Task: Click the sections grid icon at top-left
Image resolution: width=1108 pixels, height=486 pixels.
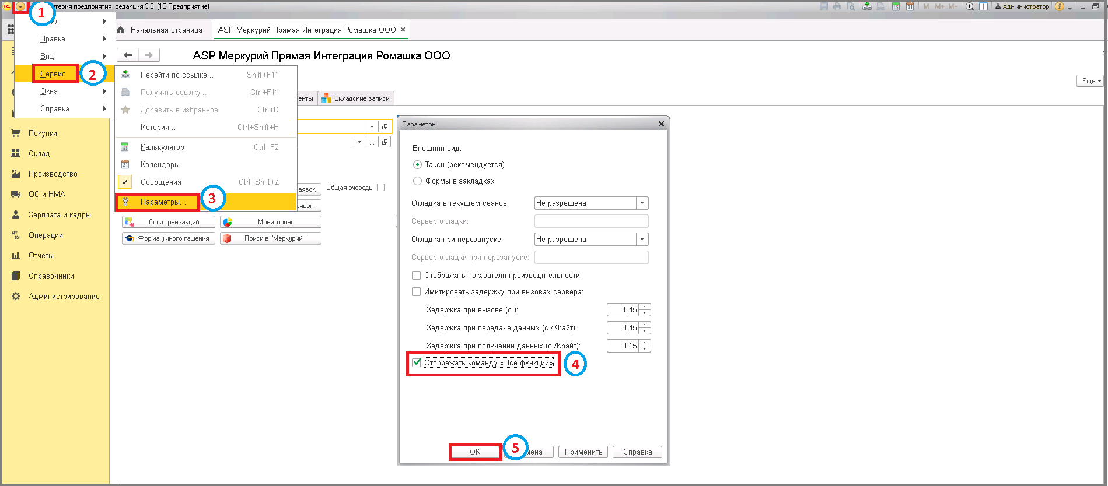Action: [x=10, y=30]
